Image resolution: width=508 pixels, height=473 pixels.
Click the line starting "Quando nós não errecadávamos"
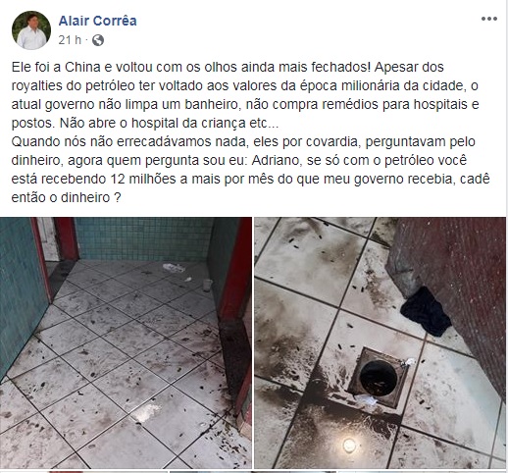pos(243,142)
